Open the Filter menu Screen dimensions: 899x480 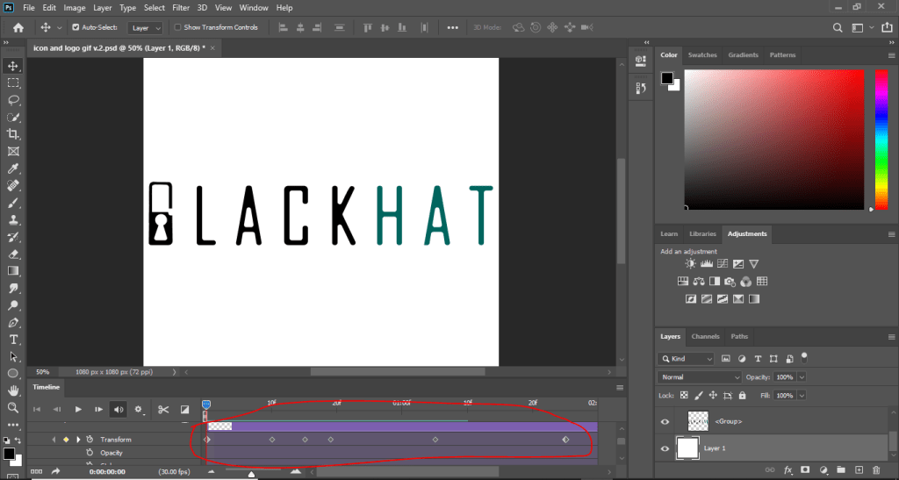tap(181, 8)
